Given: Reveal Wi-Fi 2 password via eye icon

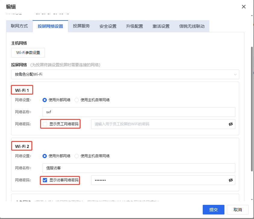Looking at the screenshot, I should click(231, 180).
